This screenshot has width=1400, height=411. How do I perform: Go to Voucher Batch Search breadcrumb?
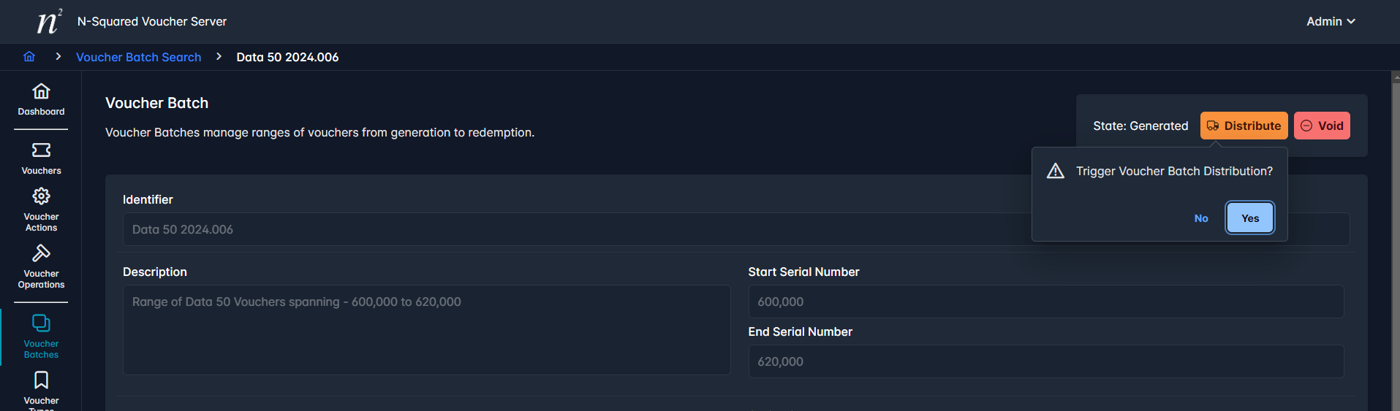[x=139, y=57]
